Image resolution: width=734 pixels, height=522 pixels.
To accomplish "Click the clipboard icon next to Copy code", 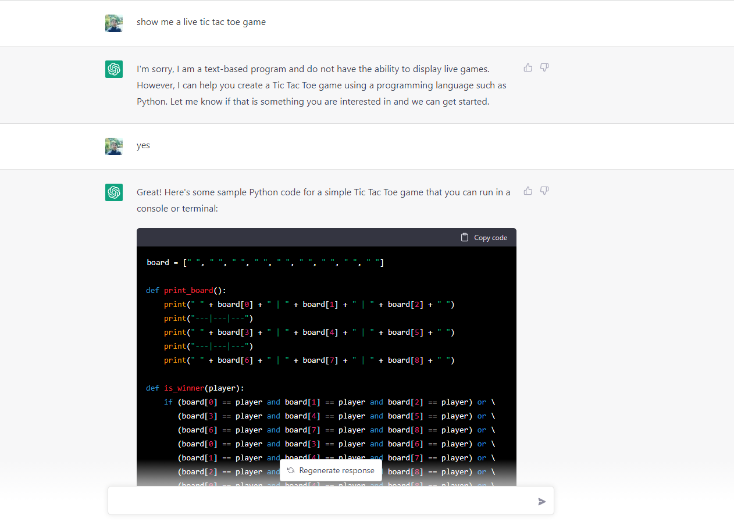I will coord(464,237).
